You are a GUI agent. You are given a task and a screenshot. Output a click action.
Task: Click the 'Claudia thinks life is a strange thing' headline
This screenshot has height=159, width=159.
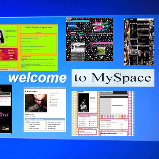point(38,27)
